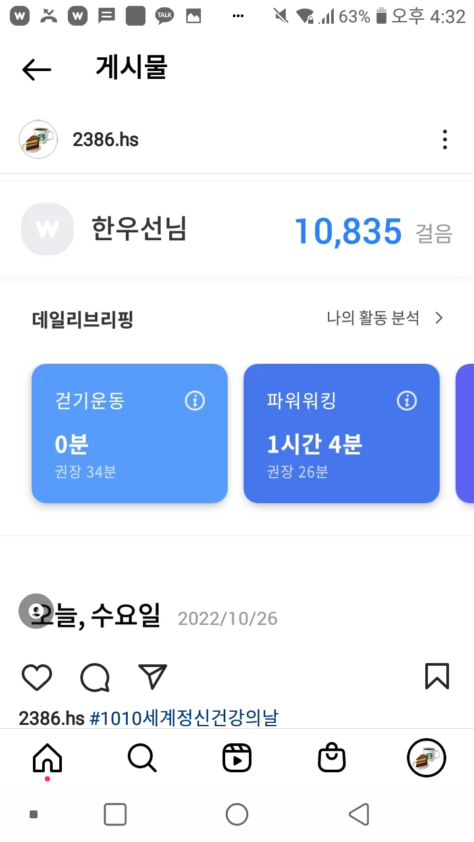474x842 pixels.
Task: Tap the tagged-people icon on the photo
Action: pos(36,611)
